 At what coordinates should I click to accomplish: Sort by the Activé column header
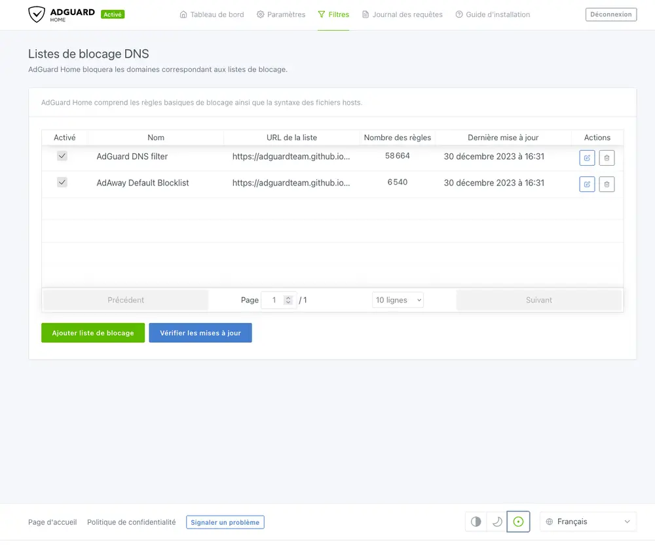click(x=65, y=138)
